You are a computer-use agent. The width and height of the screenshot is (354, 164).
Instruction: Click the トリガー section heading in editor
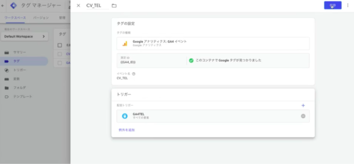click(124, 94)
